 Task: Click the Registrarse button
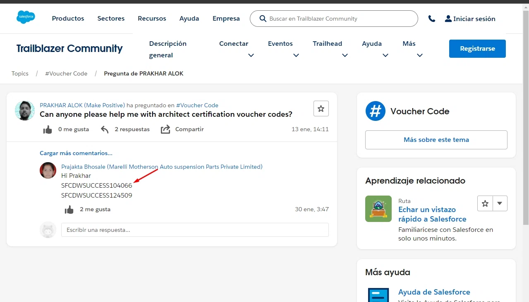point(477,49)
